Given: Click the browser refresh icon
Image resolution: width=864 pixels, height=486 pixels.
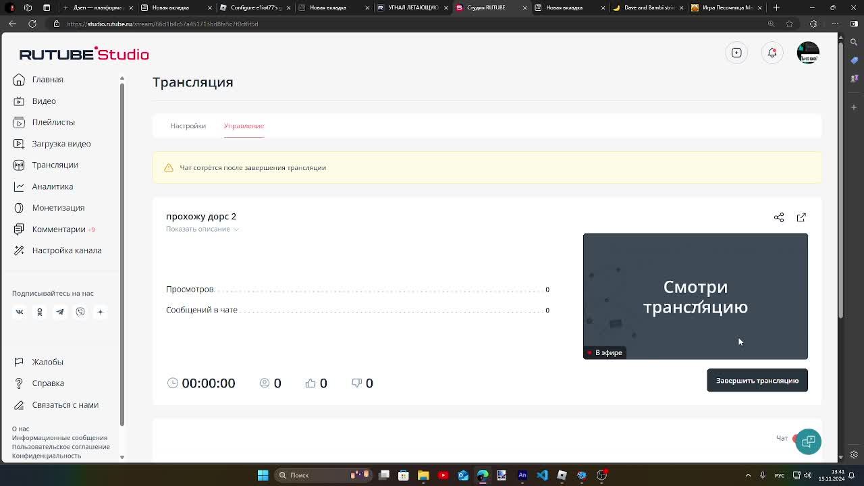Looking at the screenshot, I should pyautogui.click(x=32, y=24).
